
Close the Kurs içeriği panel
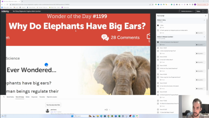coord(206,16)
